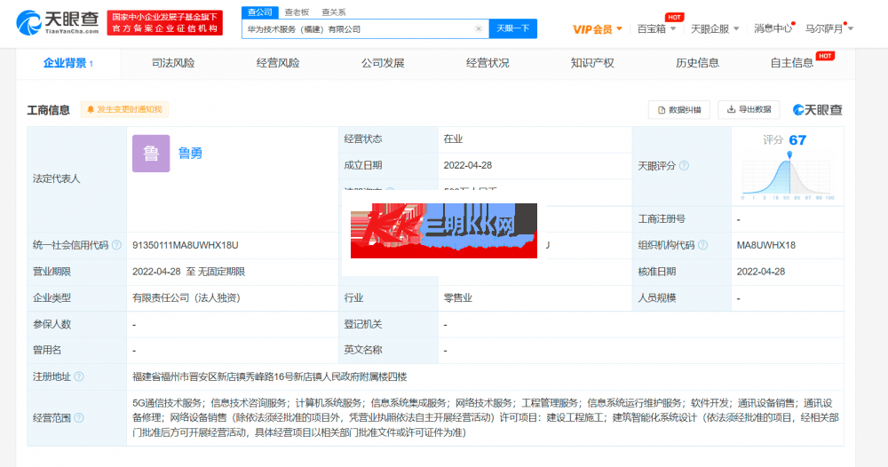Select the 查公司 search tab
888x467 pixels.
[x=260, y=12]
